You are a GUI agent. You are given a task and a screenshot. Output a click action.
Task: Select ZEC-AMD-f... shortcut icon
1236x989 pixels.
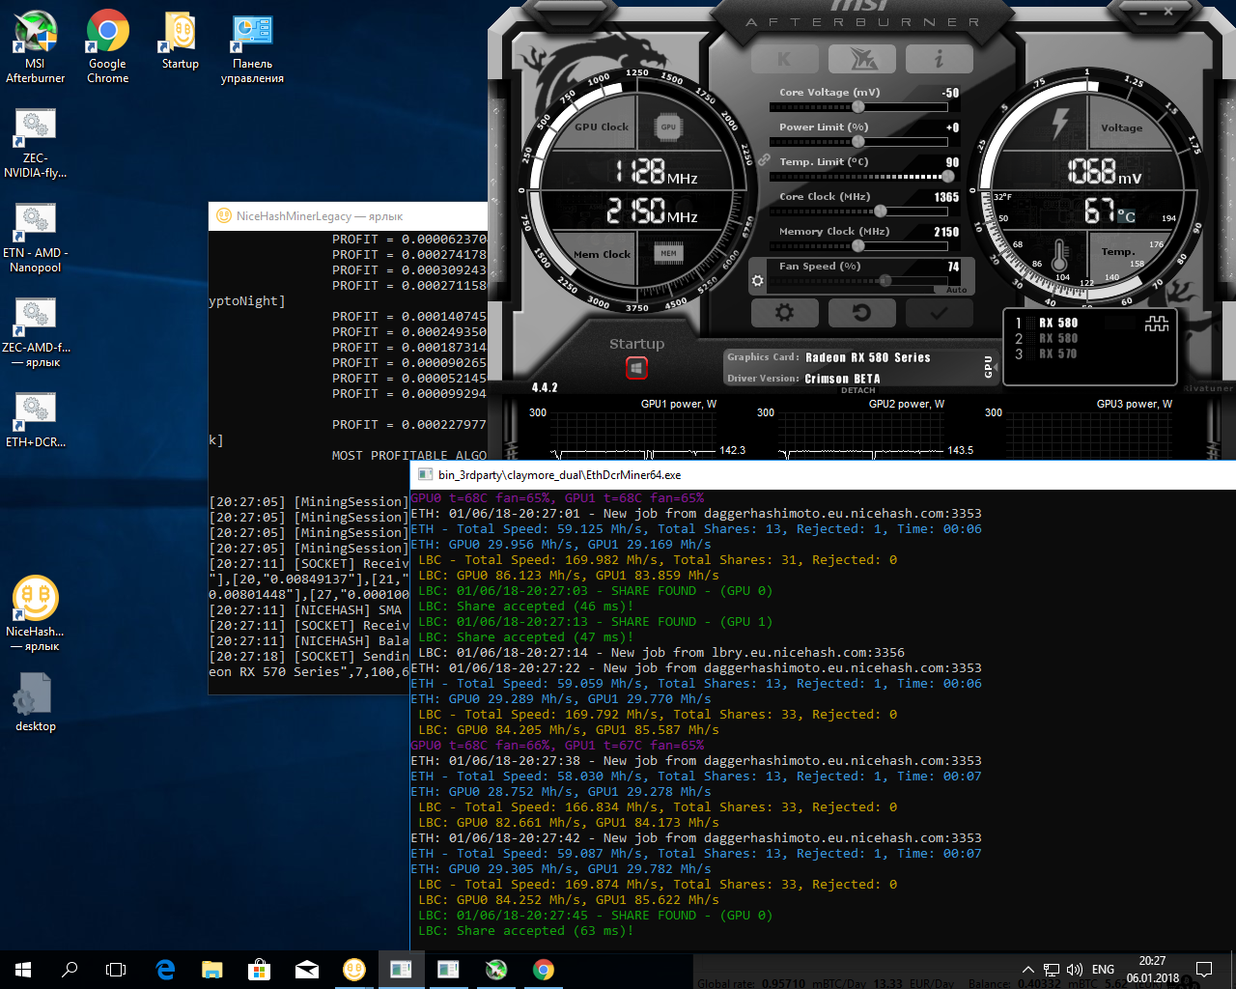36,332
